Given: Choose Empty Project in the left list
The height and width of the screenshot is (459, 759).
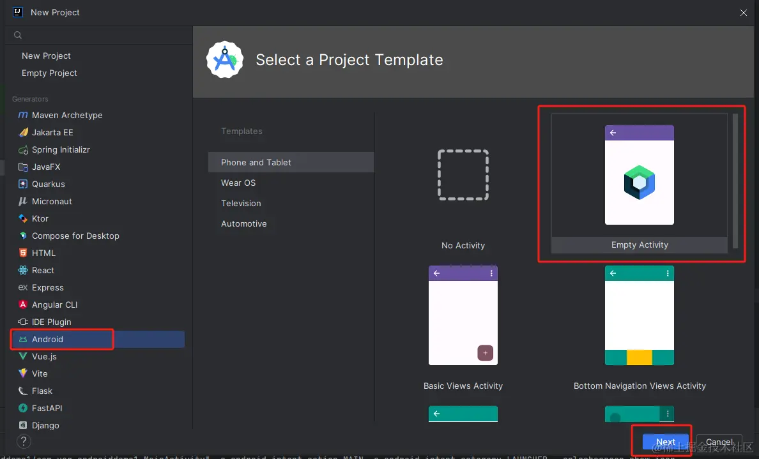Looking at the screenshot, I should (49, 73).
